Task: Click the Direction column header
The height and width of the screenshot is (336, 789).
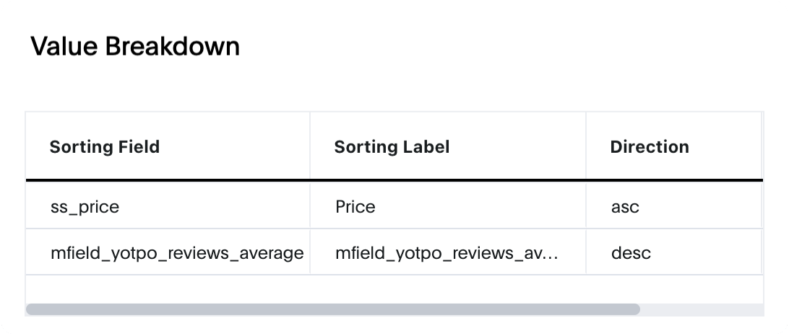Action: tap(674, 146)
